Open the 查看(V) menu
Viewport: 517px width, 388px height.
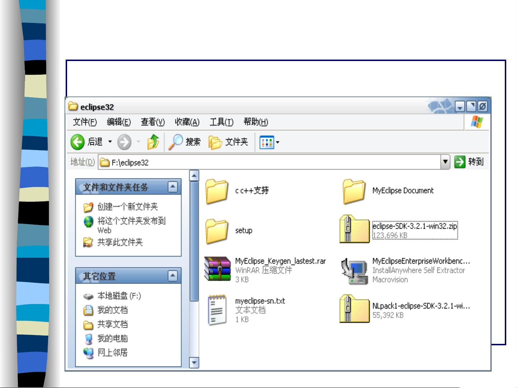click(x=152, y=122)
